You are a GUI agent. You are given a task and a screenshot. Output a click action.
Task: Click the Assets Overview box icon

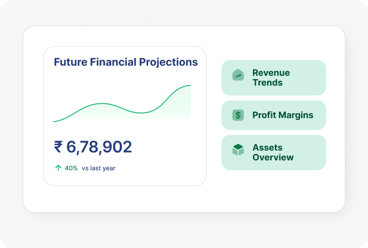pos(238,150)
